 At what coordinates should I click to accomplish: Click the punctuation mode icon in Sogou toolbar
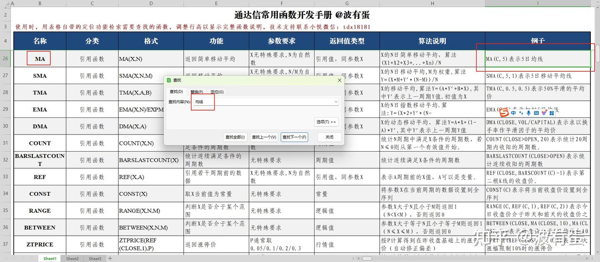521,113
